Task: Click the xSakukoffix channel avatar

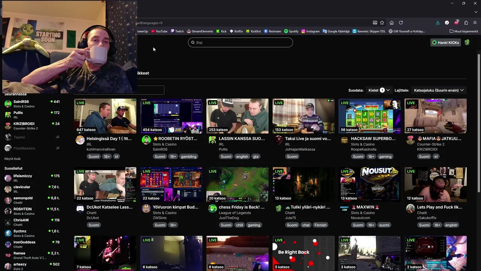Action: 411,209
